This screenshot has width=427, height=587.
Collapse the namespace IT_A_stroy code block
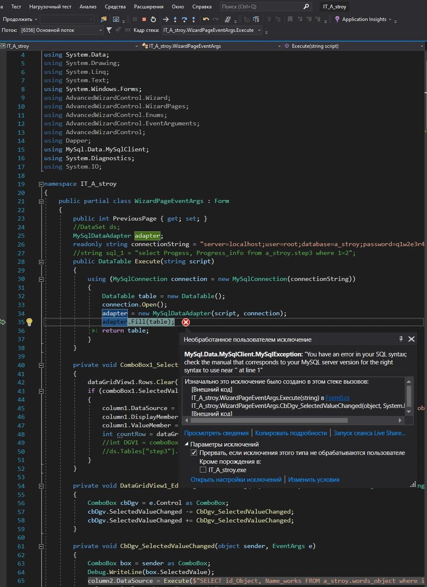click(x=41, y=184)
